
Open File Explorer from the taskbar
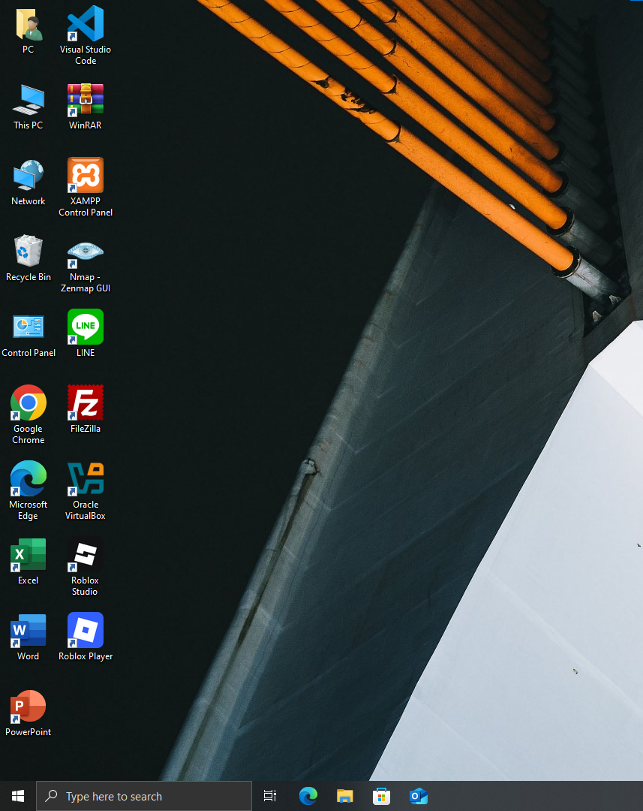pyautogui.click(x=345, y=796)
